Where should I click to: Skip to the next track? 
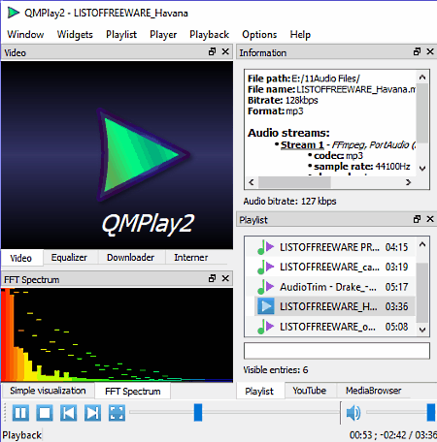[92, 413]
